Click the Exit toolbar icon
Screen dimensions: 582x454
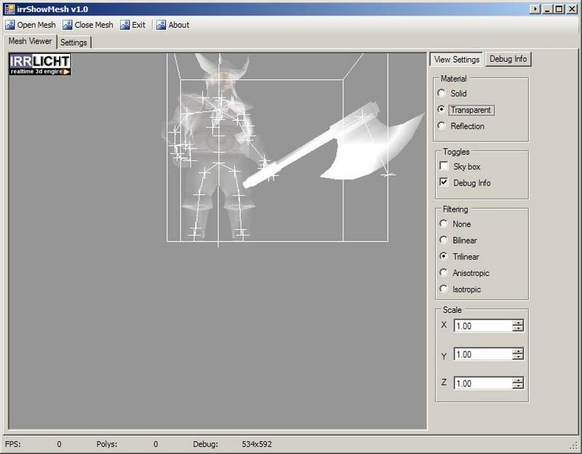124,25
